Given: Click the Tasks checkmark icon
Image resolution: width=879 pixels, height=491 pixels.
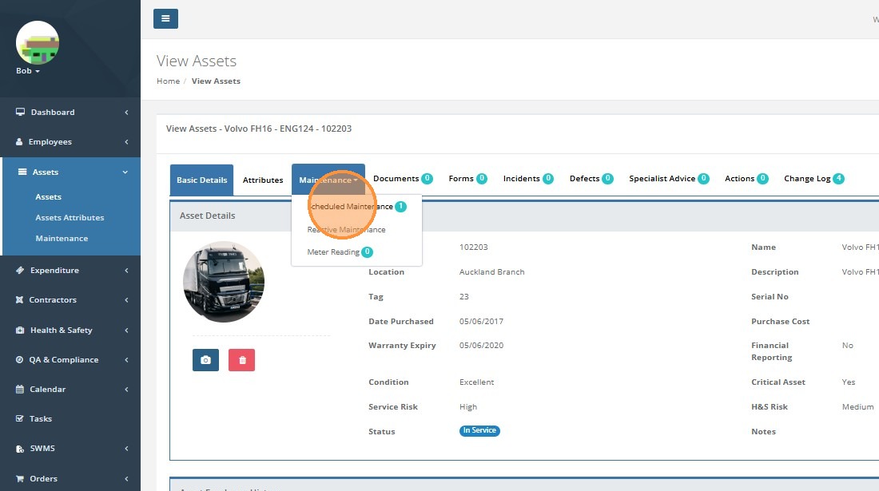Looking at the screenshot, I should pos(20,418).
